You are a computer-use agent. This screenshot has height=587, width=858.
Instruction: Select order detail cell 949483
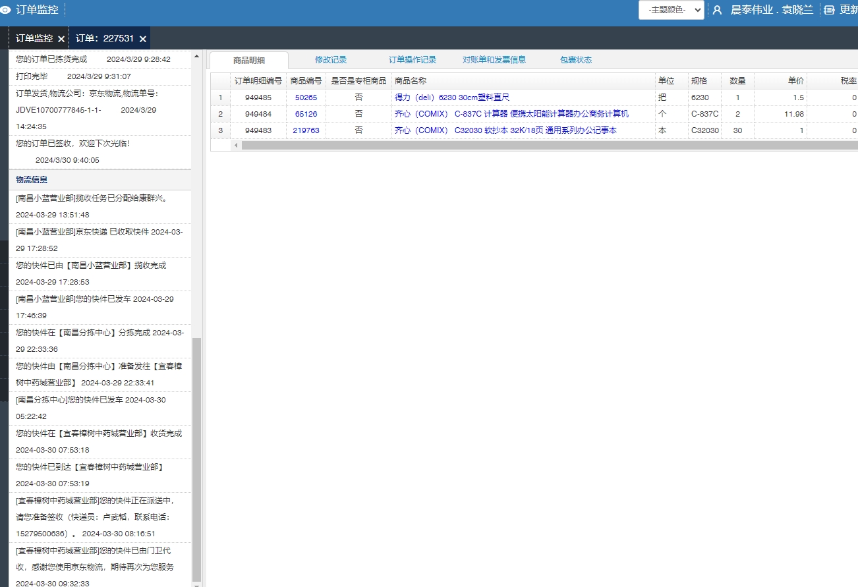coord(258,130)
